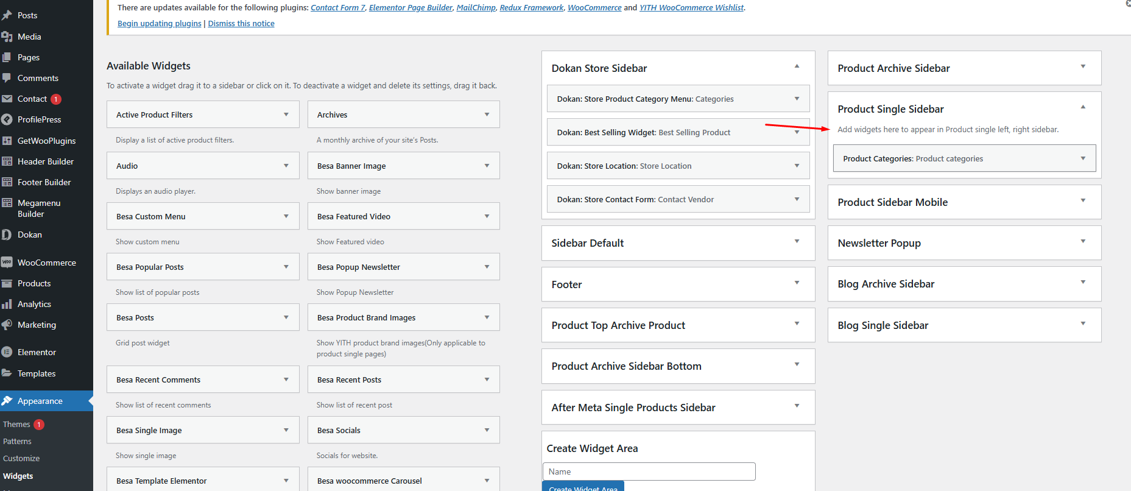
Task: Expand Besa Featured Video widget
Action: 487,216
